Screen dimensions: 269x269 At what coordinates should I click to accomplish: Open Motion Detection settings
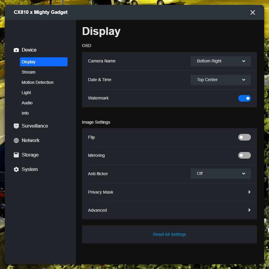click(37, 82)
